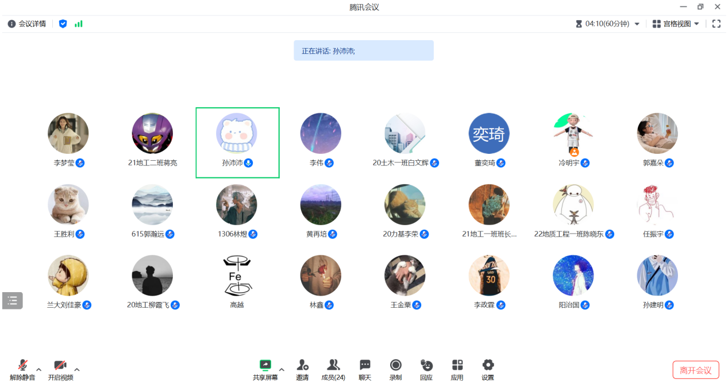Click the name 1306林煜
This screenshot has width=728, height=384.
[232, 234]
